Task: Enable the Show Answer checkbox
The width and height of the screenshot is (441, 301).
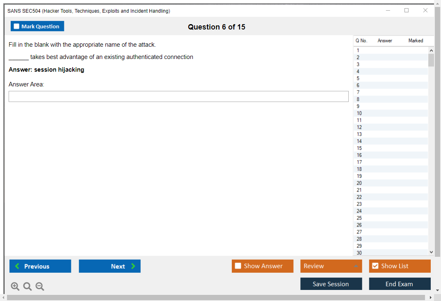Action: (238, 266)
